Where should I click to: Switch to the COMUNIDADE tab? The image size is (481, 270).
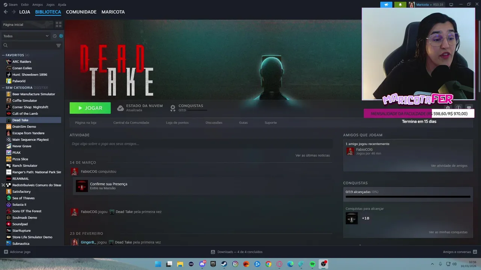tap(81, 12)
